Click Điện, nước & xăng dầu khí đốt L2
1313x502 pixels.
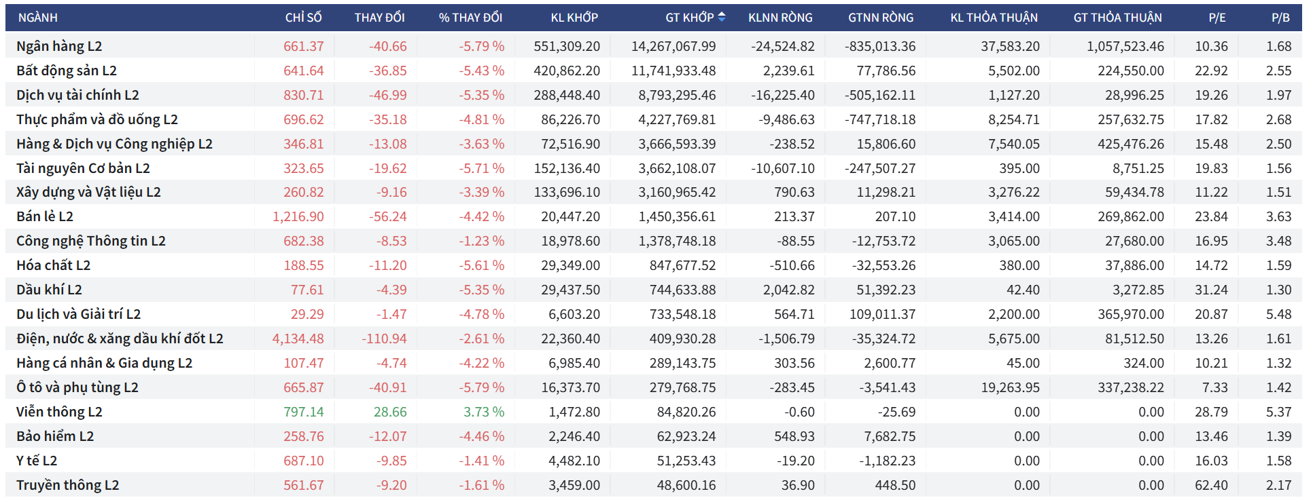click(120, 339)
